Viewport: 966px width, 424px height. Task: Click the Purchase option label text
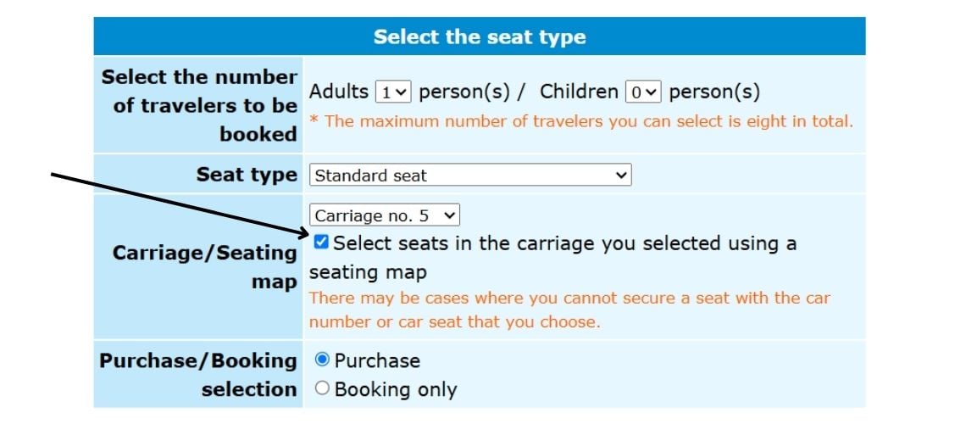(x=377, y=360)
